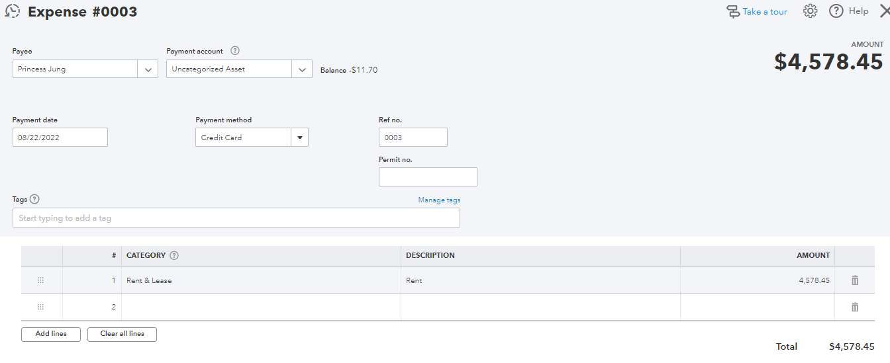Click the Add lines button
The width and height of the screenshot is (890, 363).
pyautogui.click(x=51, y=334)
